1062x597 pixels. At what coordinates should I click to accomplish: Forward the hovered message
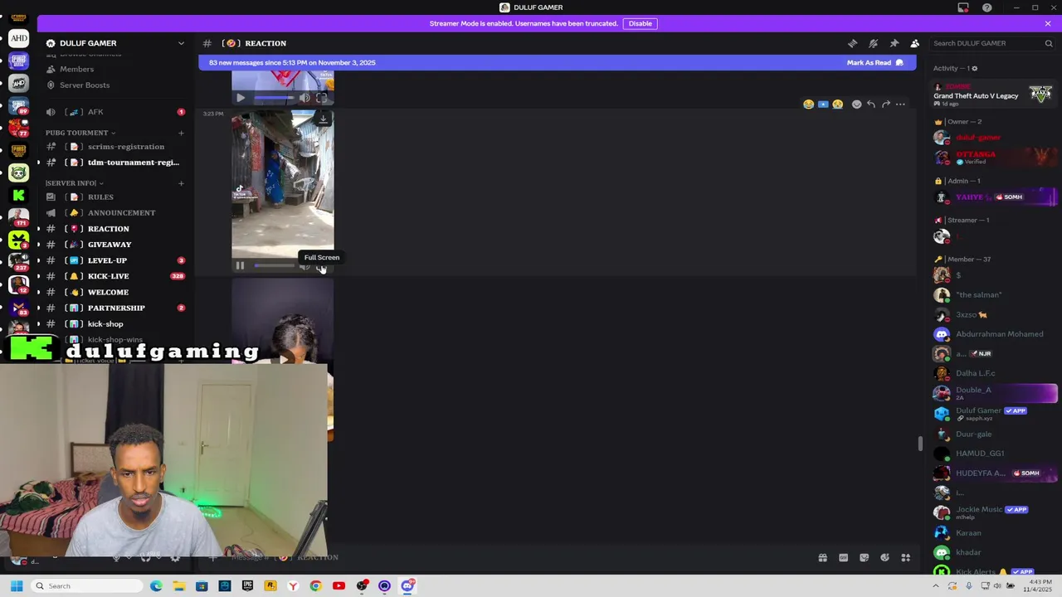pyautogui.click(x=886, y=104)
